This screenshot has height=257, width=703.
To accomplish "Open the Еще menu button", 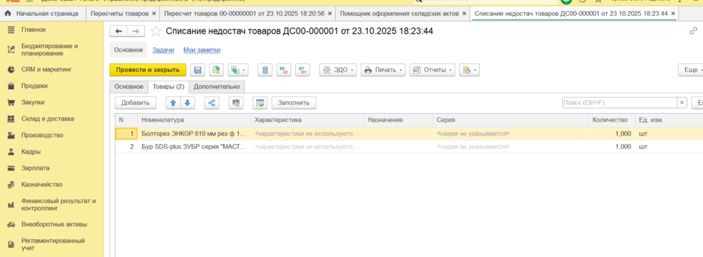I will click(691, 70).
